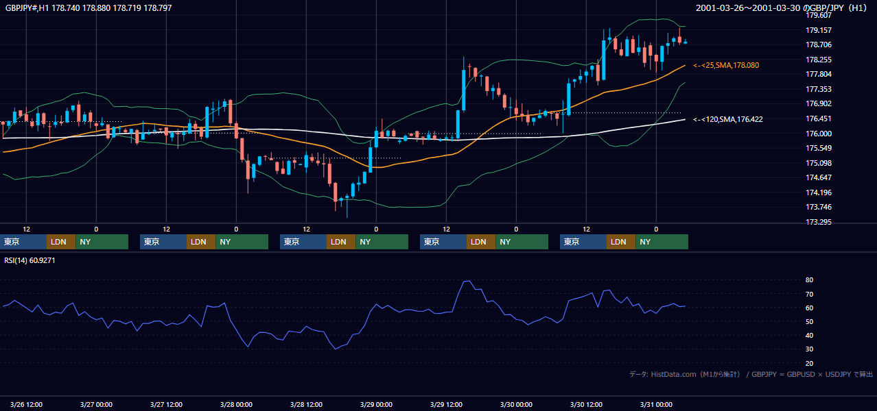Click the 176.000 price axis label
Viewport: 877px width, 411px height.
[818, 134]
